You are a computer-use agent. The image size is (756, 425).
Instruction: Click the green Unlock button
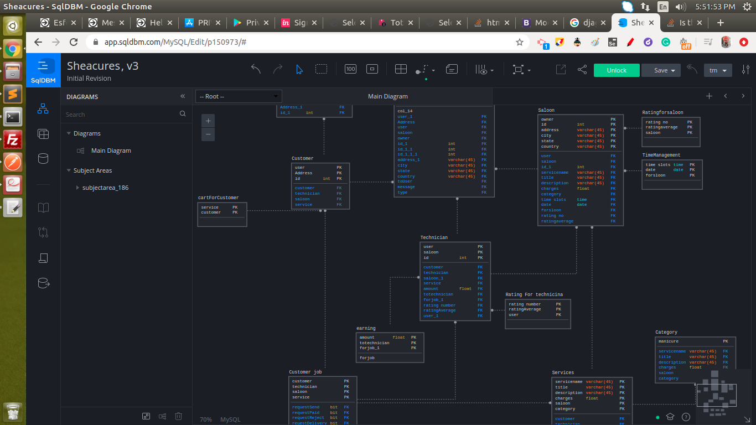pos(617,70)
